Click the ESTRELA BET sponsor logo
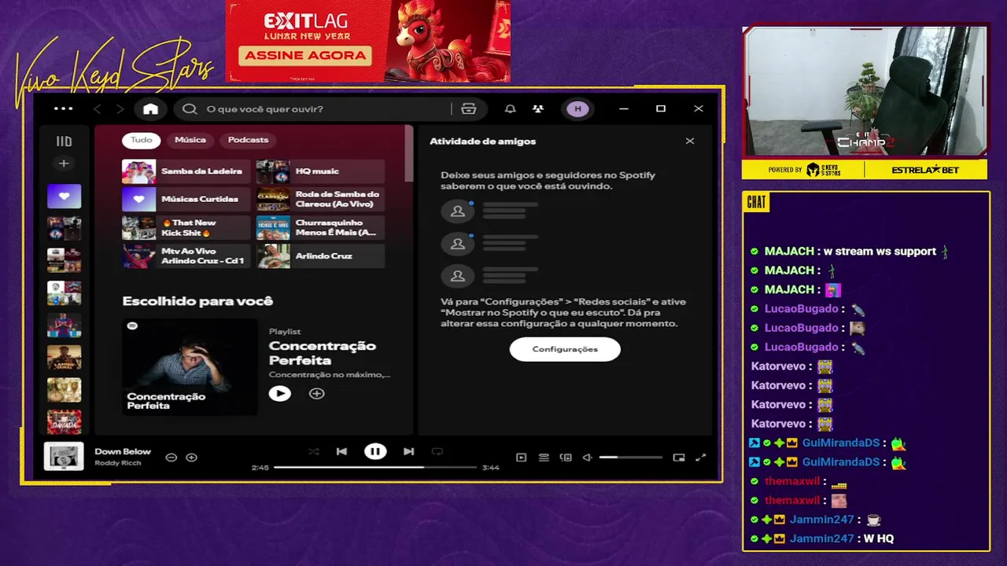The width and height of the screenshot is (1007, 566). point(925,170)
